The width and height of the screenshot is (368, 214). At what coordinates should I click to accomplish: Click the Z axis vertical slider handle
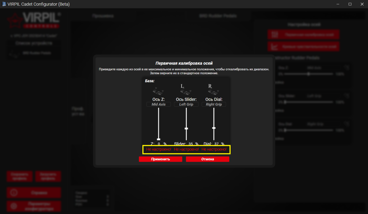coord(158,139)
